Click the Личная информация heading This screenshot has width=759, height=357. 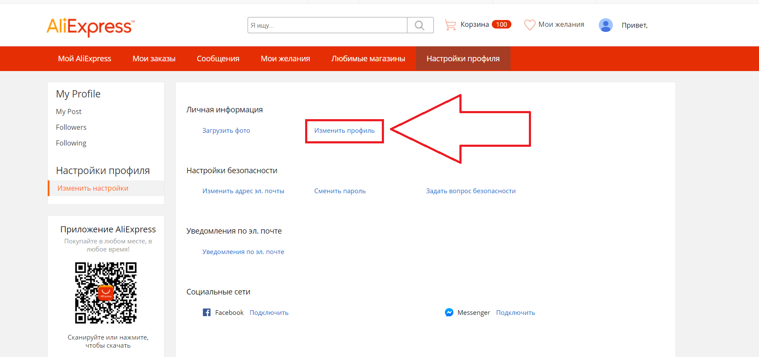[225, 109]
